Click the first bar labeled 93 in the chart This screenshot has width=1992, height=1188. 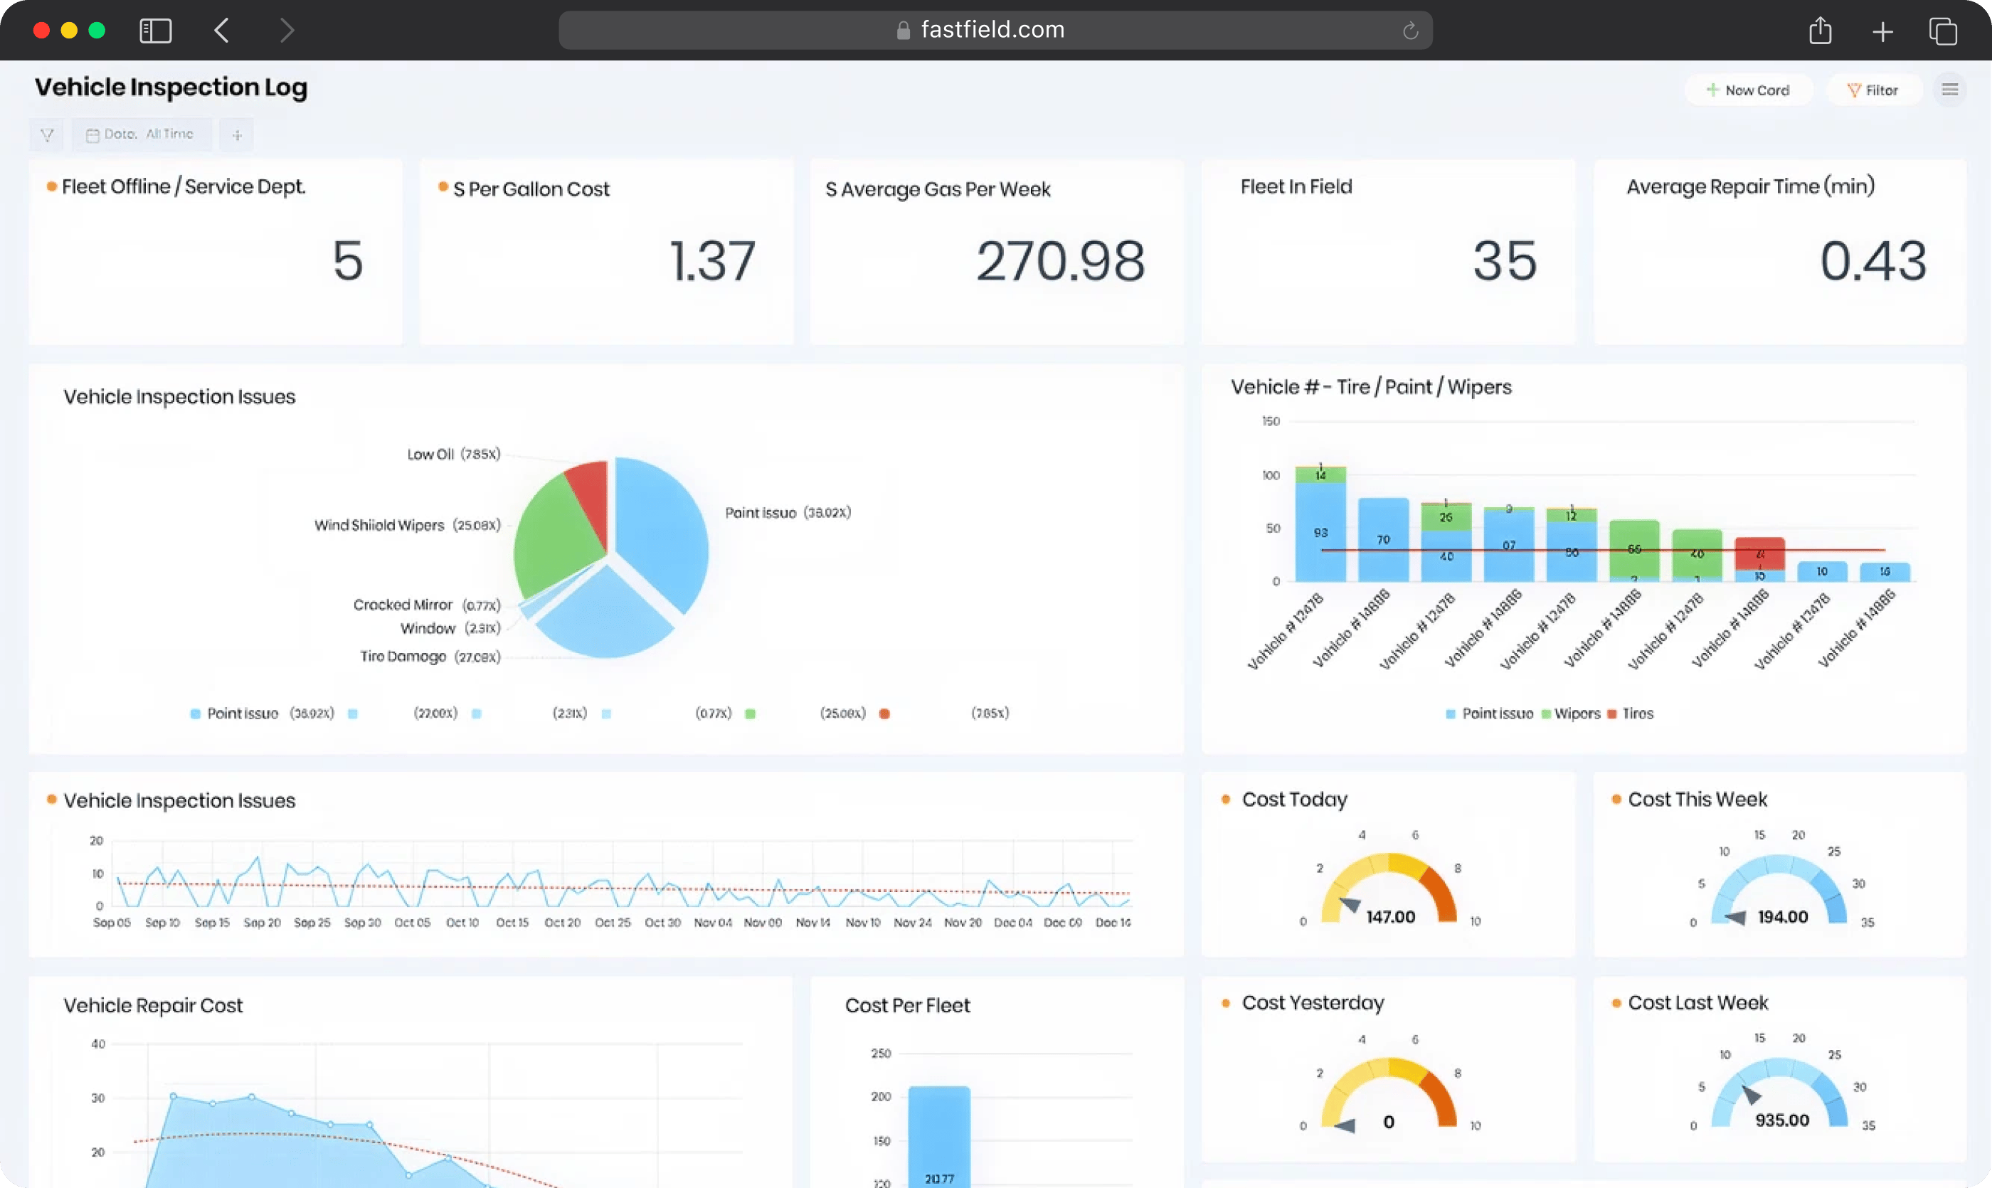point(1320,531)
